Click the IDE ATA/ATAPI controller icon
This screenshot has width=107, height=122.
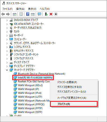click(x=11, y=24)
